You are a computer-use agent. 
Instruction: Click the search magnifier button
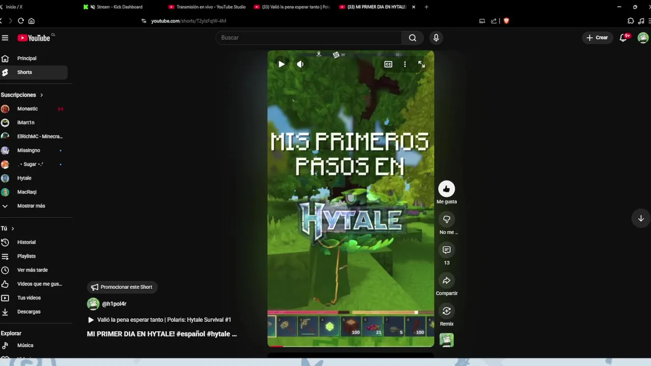click(412, 38)
